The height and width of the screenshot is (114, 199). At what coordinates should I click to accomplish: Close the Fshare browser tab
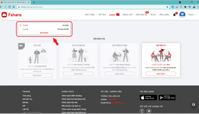29,2
